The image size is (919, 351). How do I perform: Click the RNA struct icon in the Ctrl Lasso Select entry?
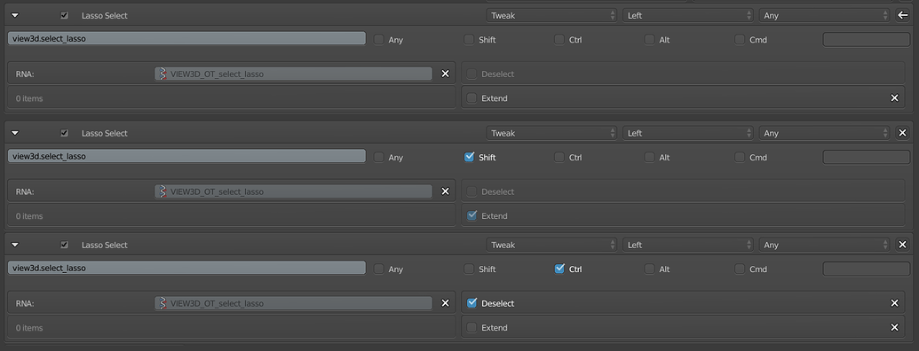click(162, 304)
